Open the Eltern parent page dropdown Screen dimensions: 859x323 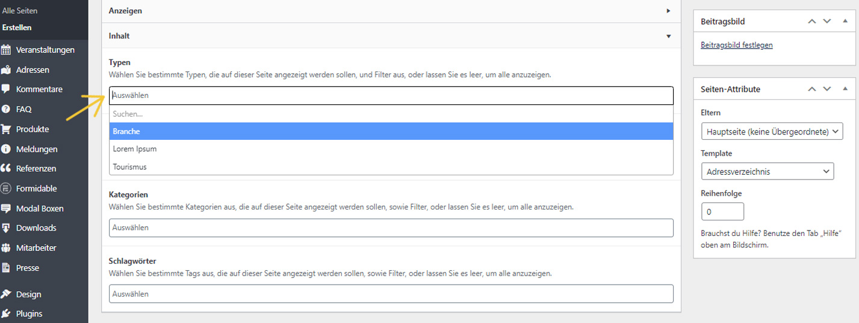point(772,131)
